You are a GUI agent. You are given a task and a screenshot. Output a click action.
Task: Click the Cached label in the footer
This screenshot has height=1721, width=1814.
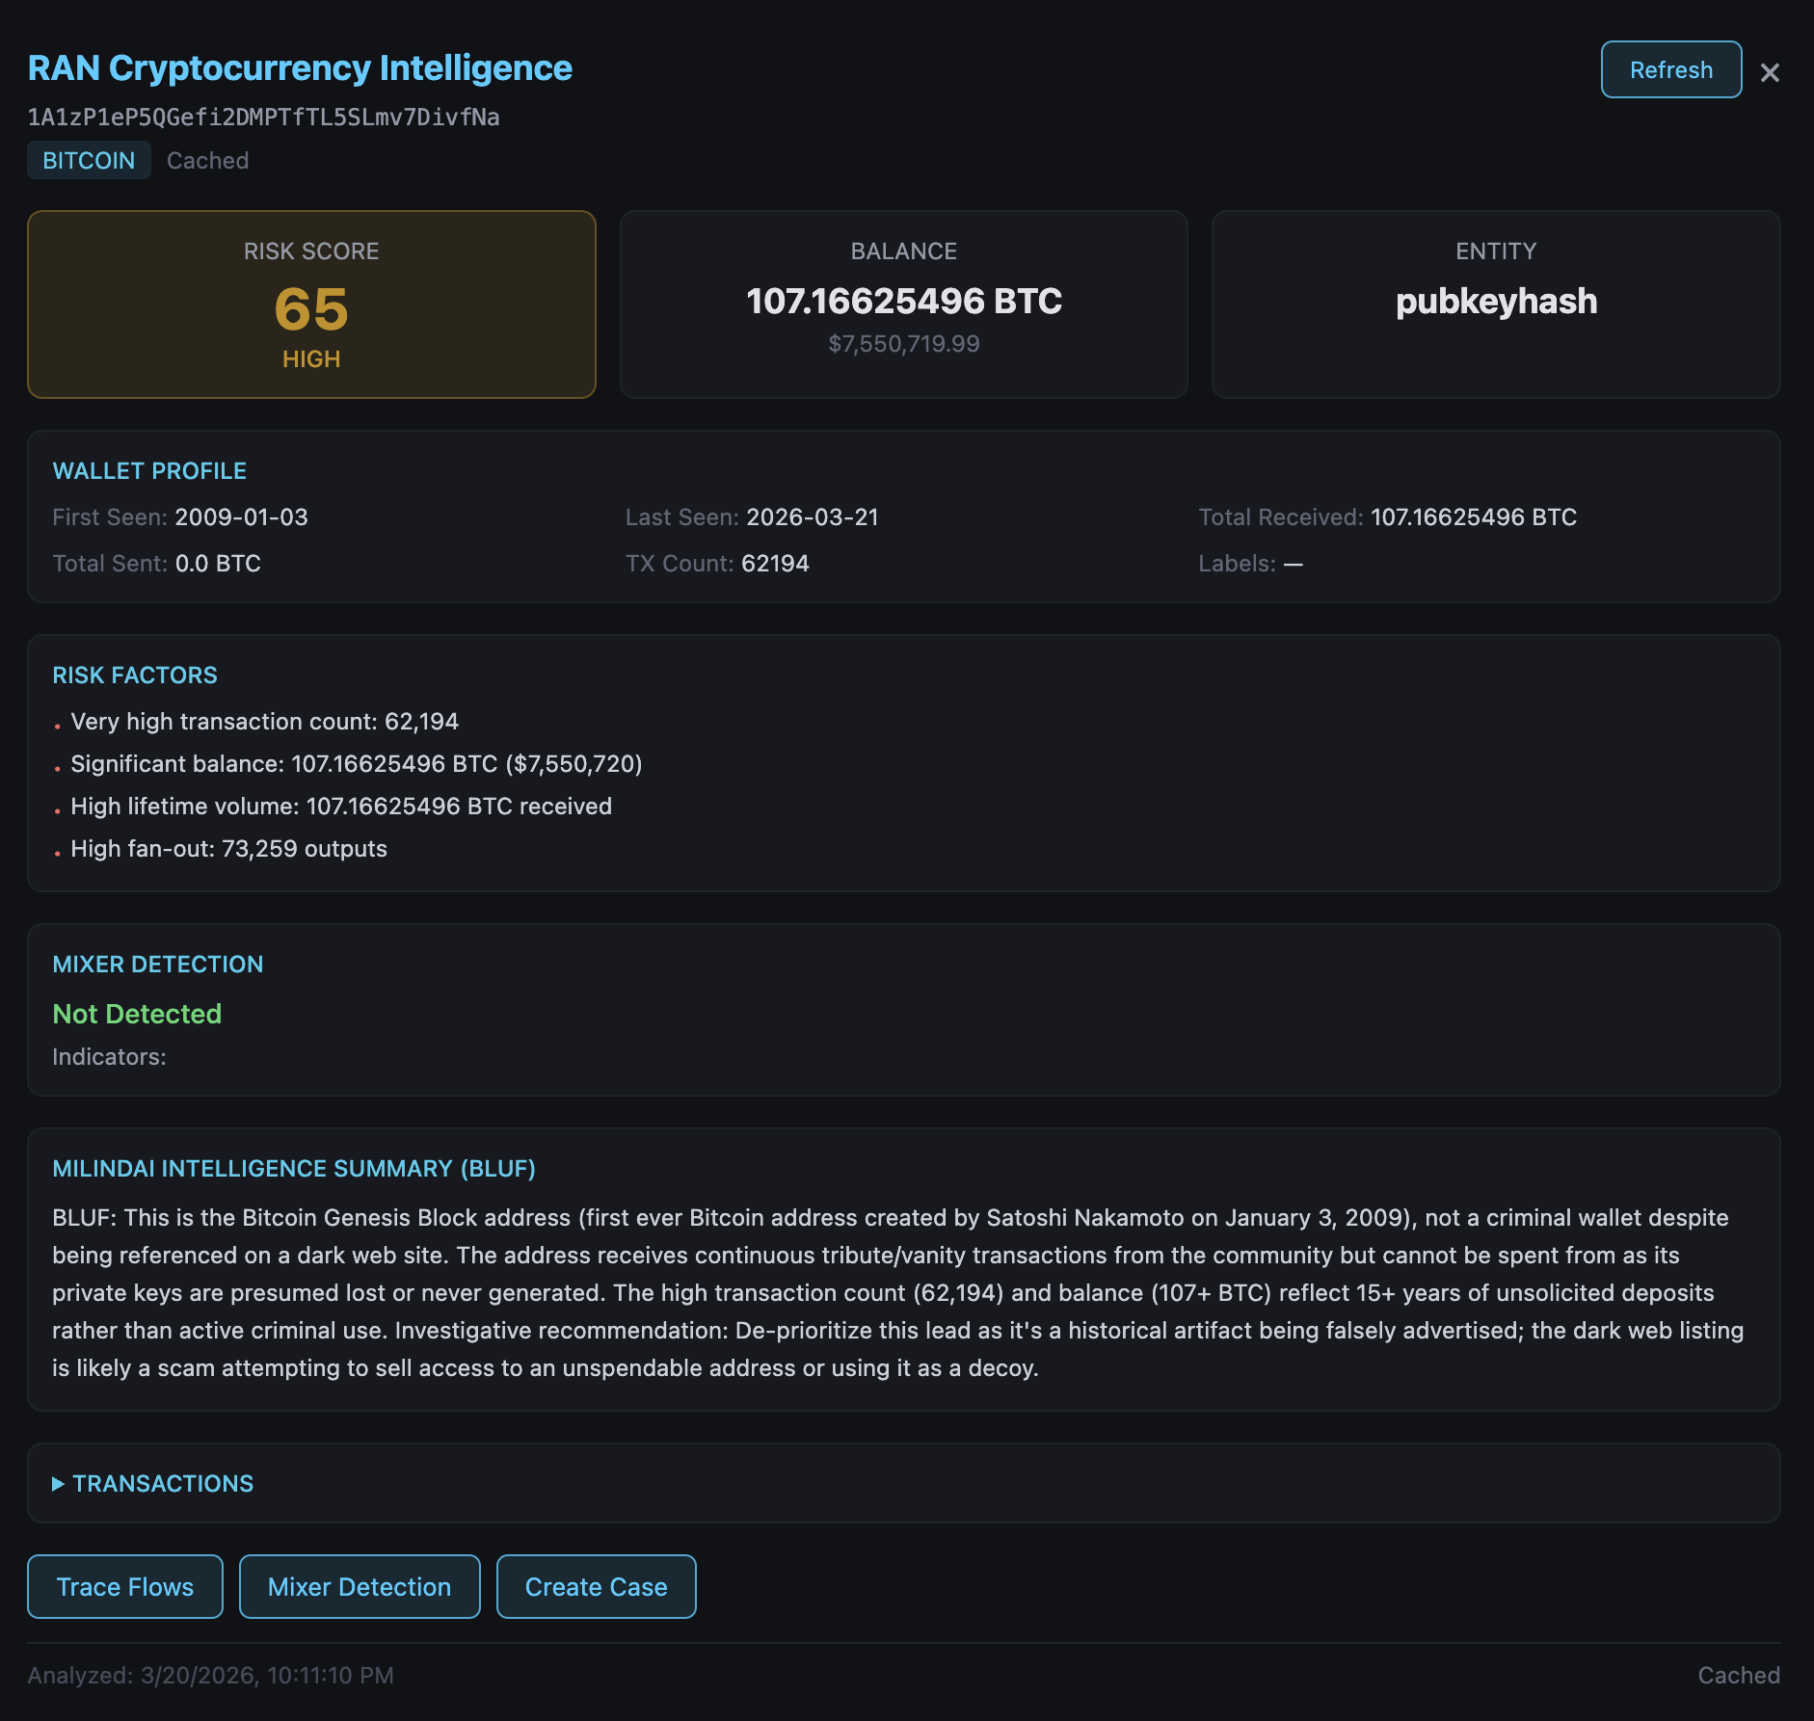tap(1739, 1676)
